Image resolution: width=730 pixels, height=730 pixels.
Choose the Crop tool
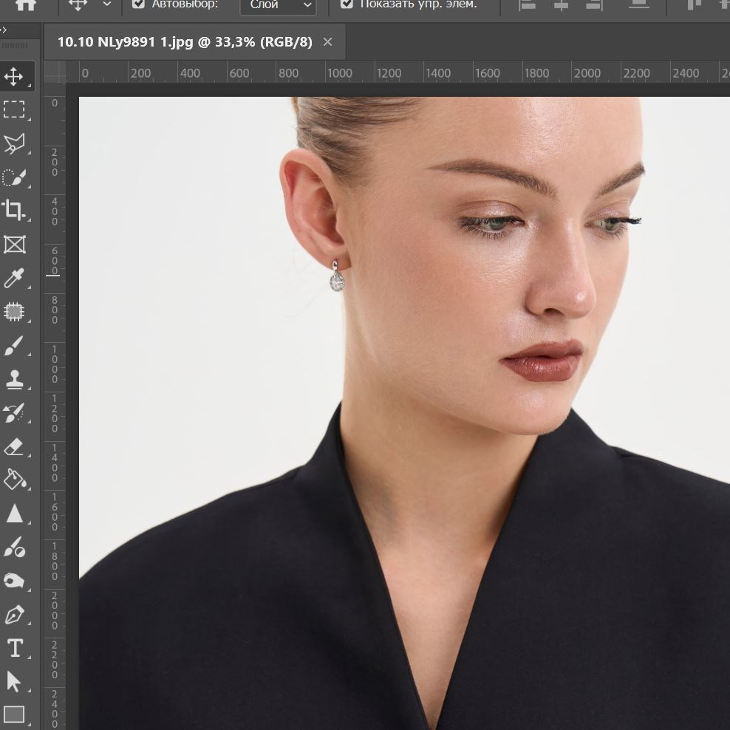(x=14, y=211)
